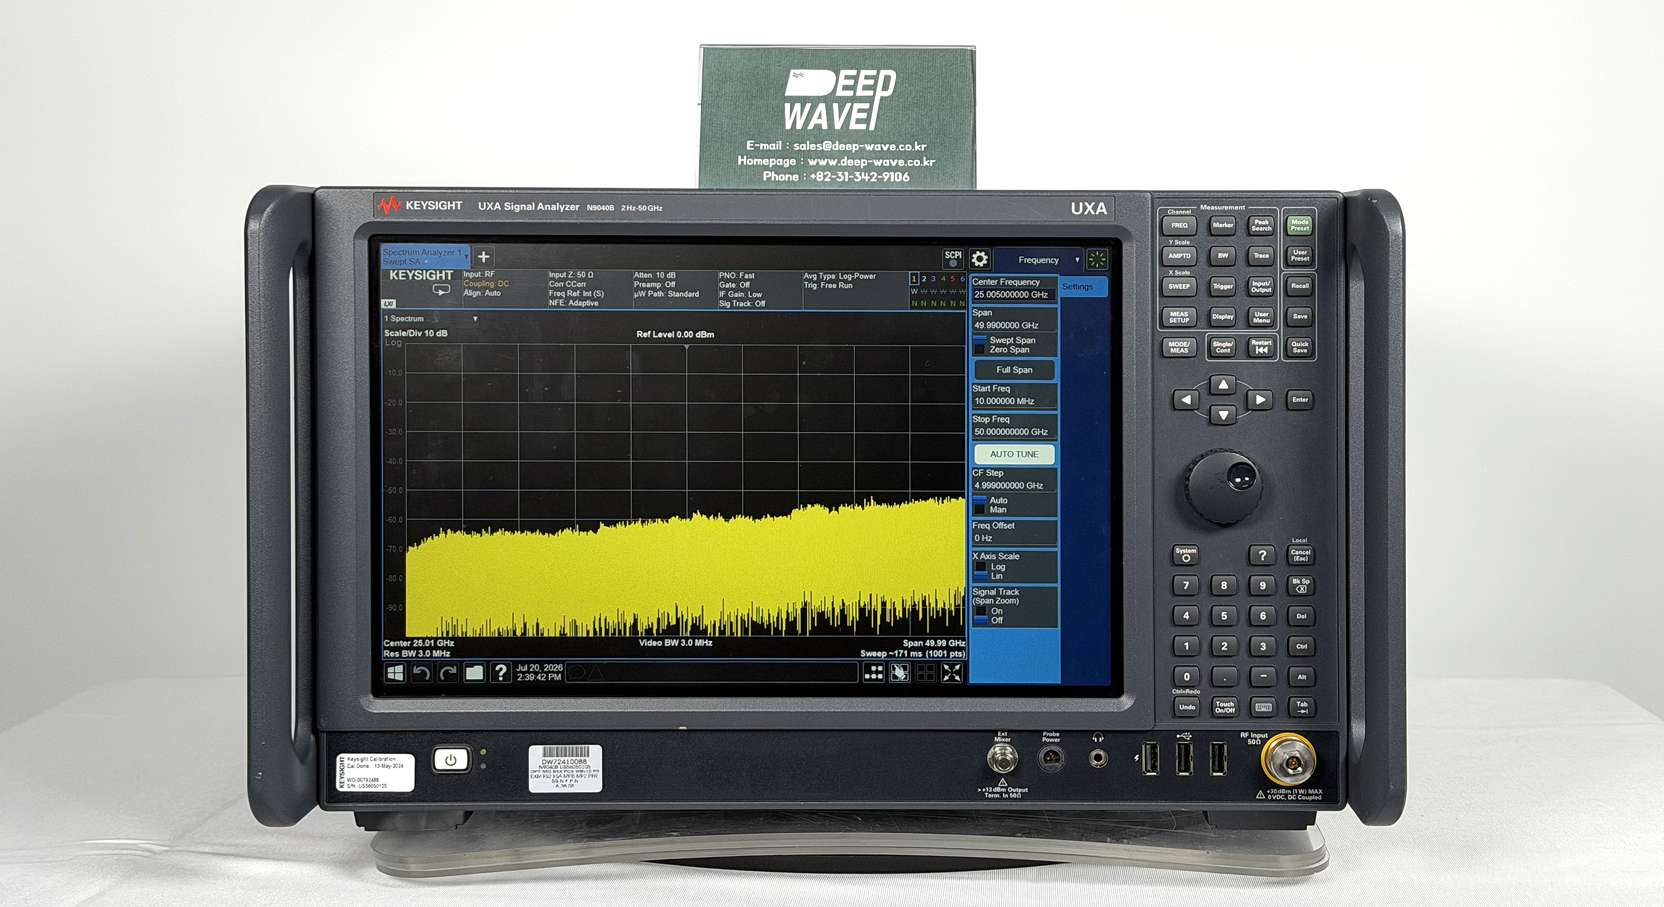The width and height of the screenshot is (1664, 907).
Task: Click the hardware question mark help key
Action: (1262, 554)
